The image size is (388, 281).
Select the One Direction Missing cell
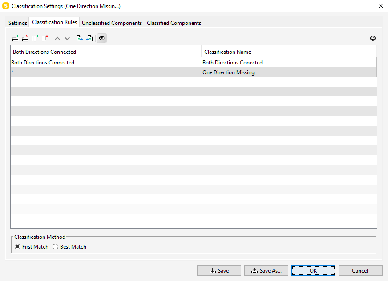[289, 72]
